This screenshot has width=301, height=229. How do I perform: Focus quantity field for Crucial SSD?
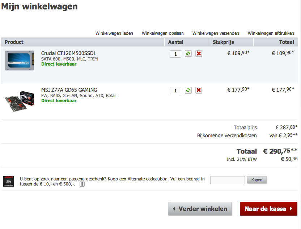click(x=175, y=54)
